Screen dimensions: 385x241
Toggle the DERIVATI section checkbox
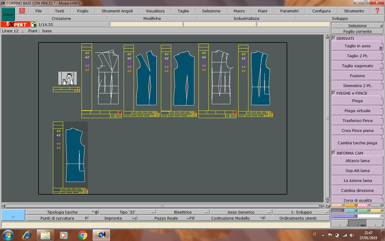[x=334, y=38]
